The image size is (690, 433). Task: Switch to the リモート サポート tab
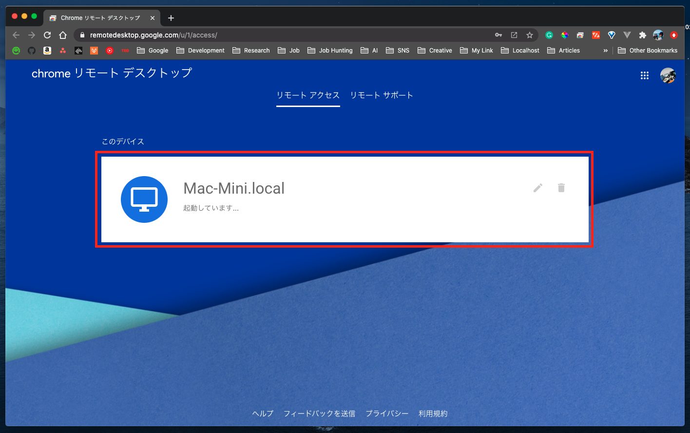tap(382, 95)
